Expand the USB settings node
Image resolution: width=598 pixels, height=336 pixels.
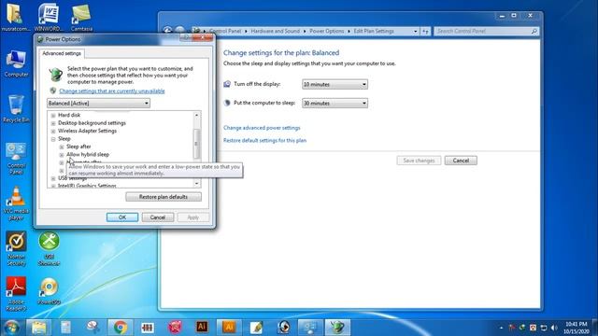coord(53,178)
